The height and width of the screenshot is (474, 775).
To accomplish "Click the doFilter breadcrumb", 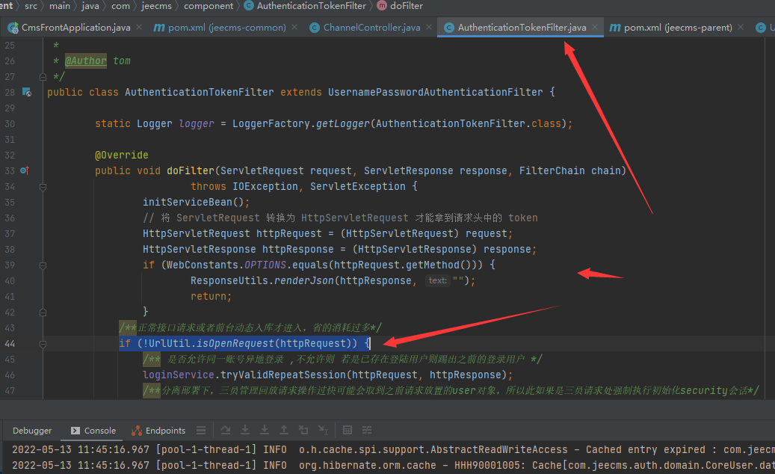I will click(407, 6).
